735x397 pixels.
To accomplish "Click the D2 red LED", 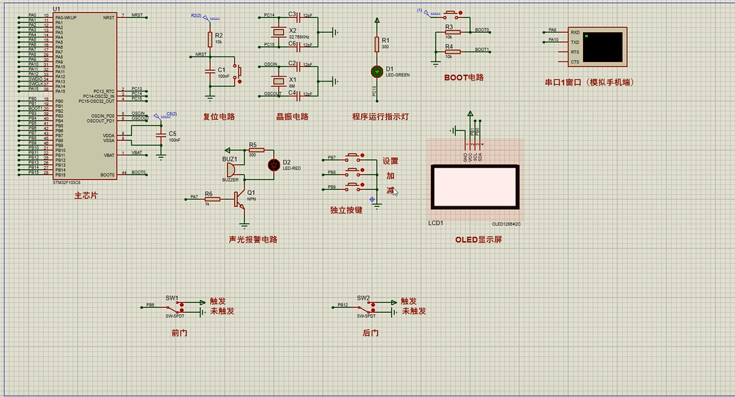I will click(273, 165).
